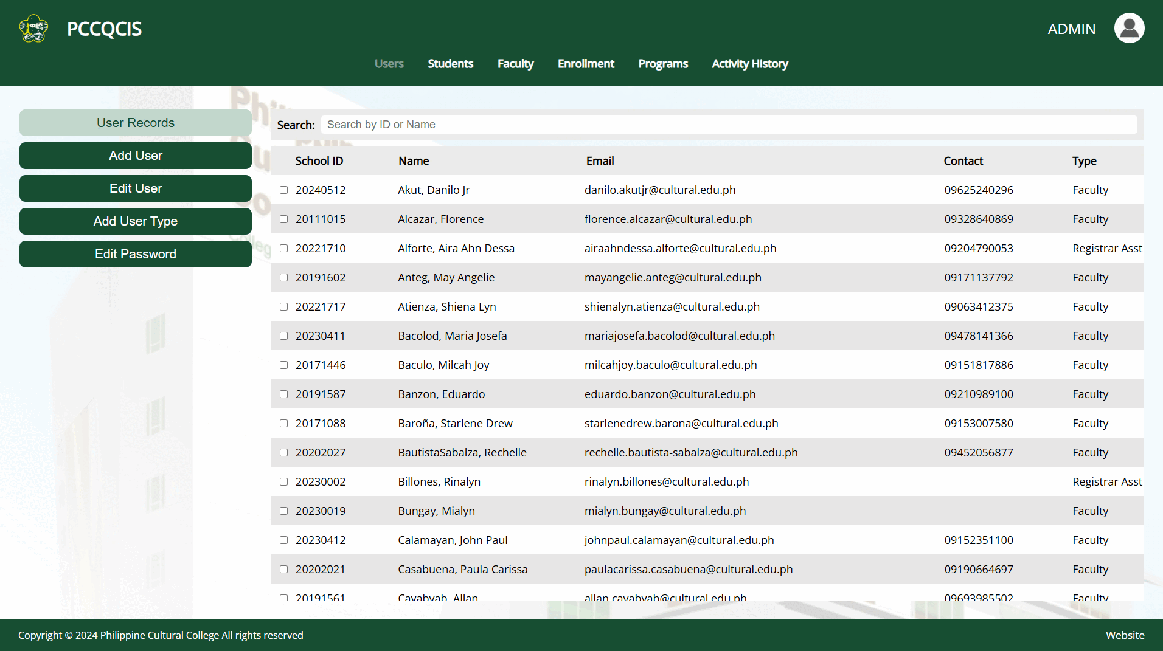Click school ID 20111015
This screenshot has width=1163, height=651.
(x=321, y=219)
